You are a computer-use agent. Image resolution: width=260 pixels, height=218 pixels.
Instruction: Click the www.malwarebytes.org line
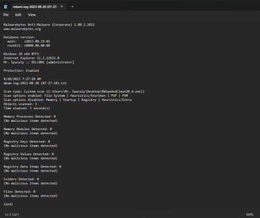22,29
